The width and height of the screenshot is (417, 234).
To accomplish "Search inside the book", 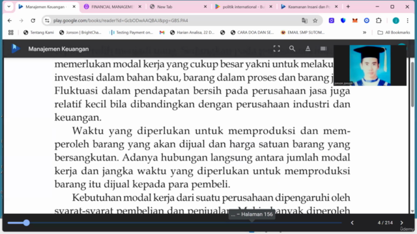I will coord(292,49).
